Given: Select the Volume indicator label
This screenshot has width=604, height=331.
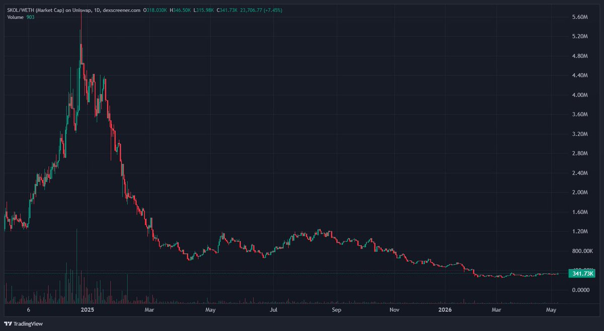Looking at the screenshot, I should click(15, 18).
